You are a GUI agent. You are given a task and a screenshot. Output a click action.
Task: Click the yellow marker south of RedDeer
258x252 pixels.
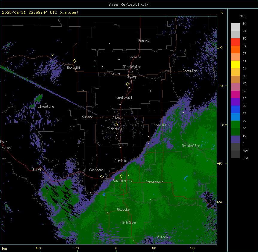point(128,84)
